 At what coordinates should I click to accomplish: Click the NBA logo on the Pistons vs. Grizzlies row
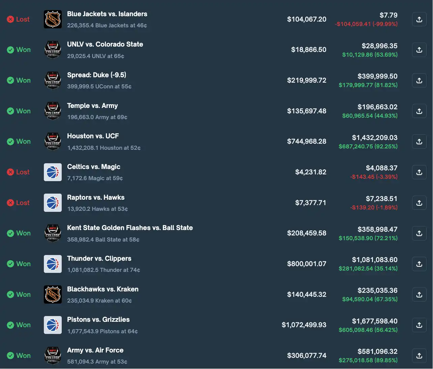(x=53, y=325)
